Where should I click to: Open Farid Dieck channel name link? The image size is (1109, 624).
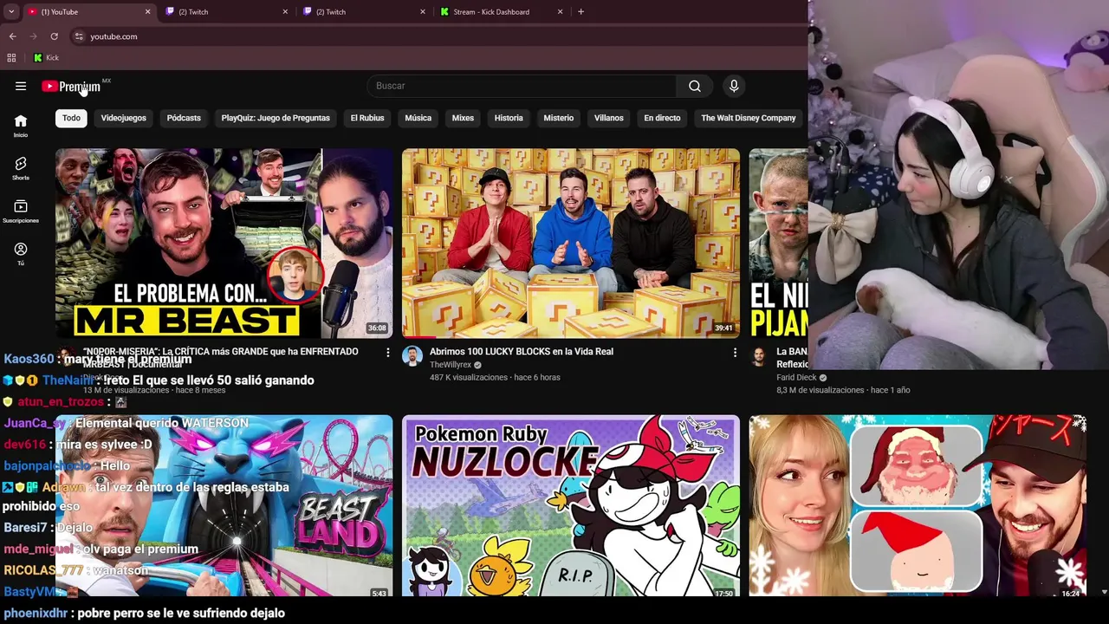click(796, 378)
